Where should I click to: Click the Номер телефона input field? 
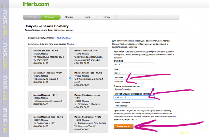coord(134,106)
